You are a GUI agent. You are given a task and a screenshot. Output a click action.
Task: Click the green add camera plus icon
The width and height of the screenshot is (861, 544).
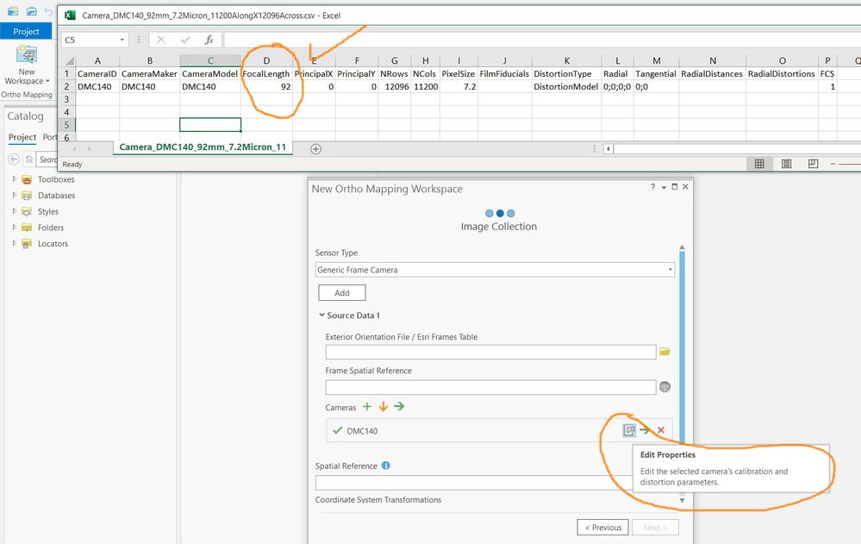tap(367, 407)
